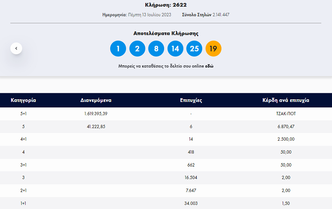
Task: Click the Κατηγορία column header
Action: [x=23, y=100]
